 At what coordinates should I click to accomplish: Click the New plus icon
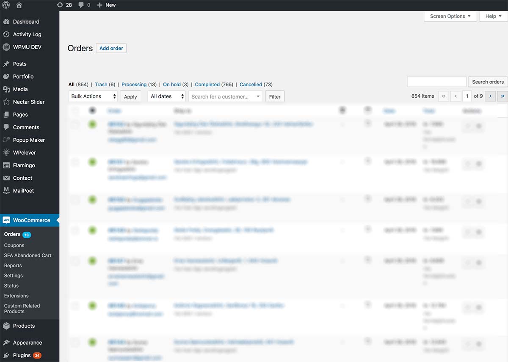[99, 5]
